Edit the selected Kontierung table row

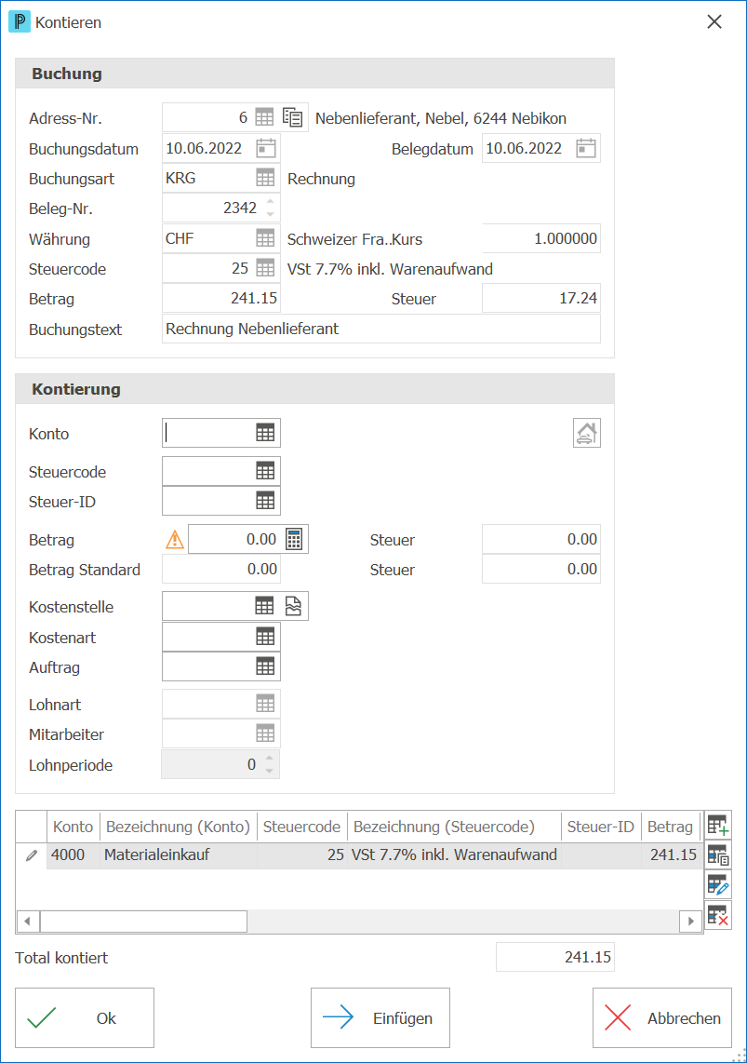(x=718, y=884)
